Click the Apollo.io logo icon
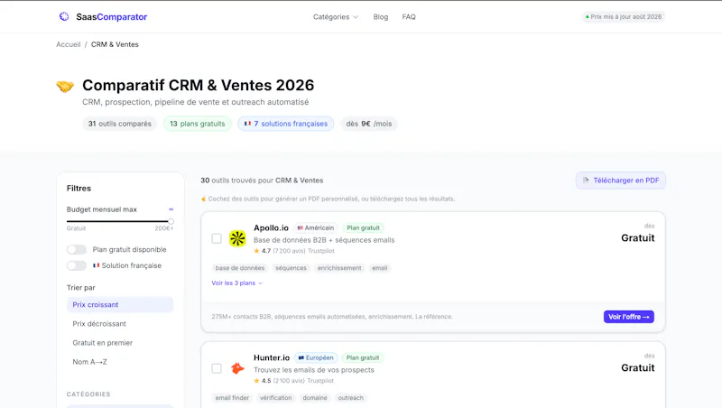The width and height of the screenshot is (722, 408). (x=237, y=238)
